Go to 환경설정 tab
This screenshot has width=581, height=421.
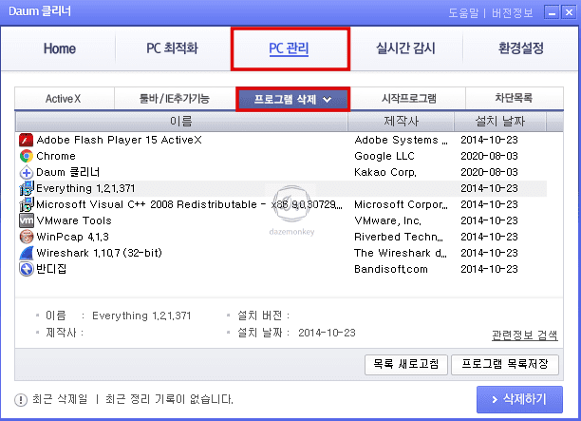[520, 48]
